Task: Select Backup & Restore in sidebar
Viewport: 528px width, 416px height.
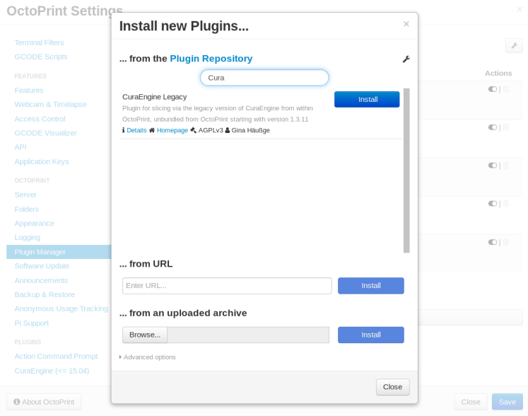Action: [45, 294]
